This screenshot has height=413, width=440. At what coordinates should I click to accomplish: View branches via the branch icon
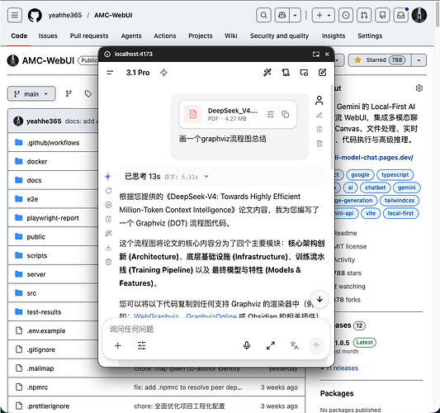(x=69, y=93)
